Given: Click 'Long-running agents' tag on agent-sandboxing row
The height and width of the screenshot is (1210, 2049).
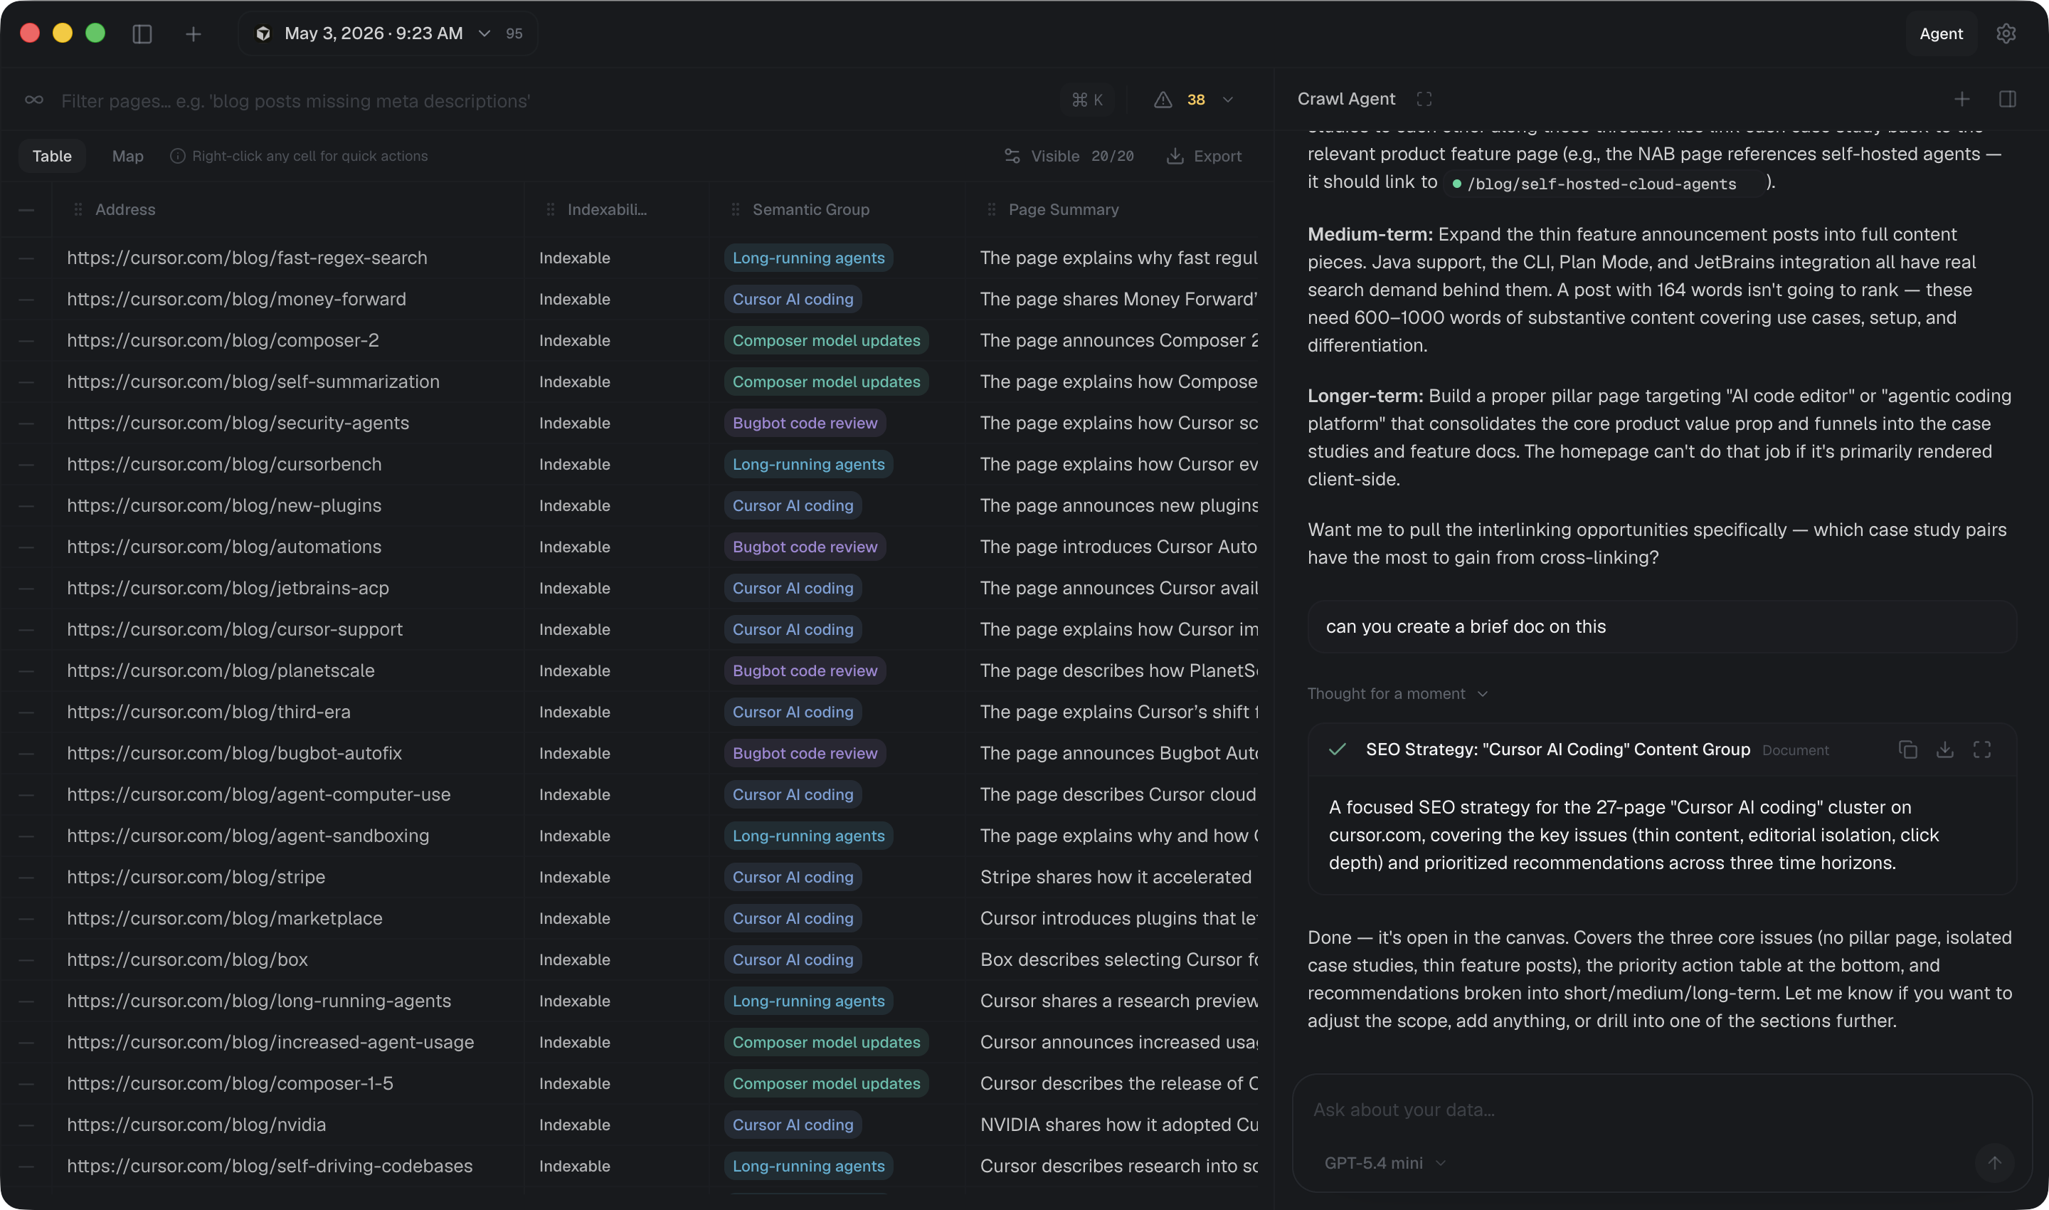Looking at the screenshot, I should pos(808,836).
